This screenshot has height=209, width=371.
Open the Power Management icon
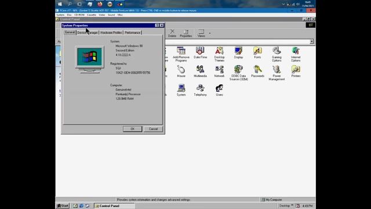point(277,73)
